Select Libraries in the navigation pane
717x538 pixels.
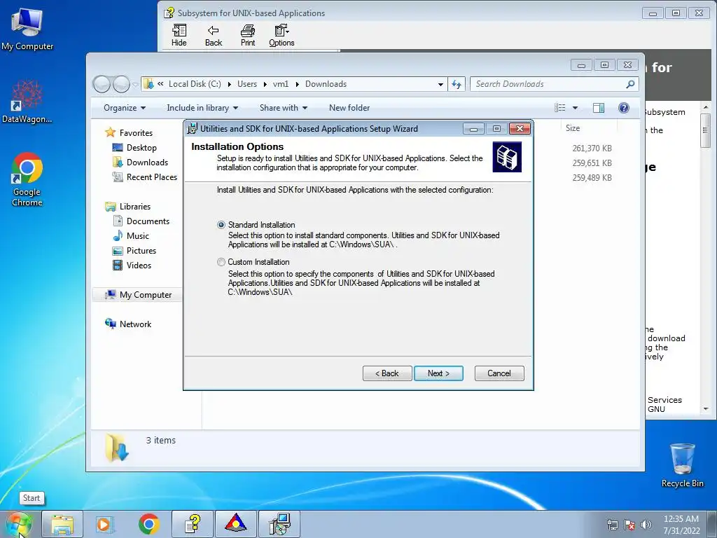pos(135,207)
